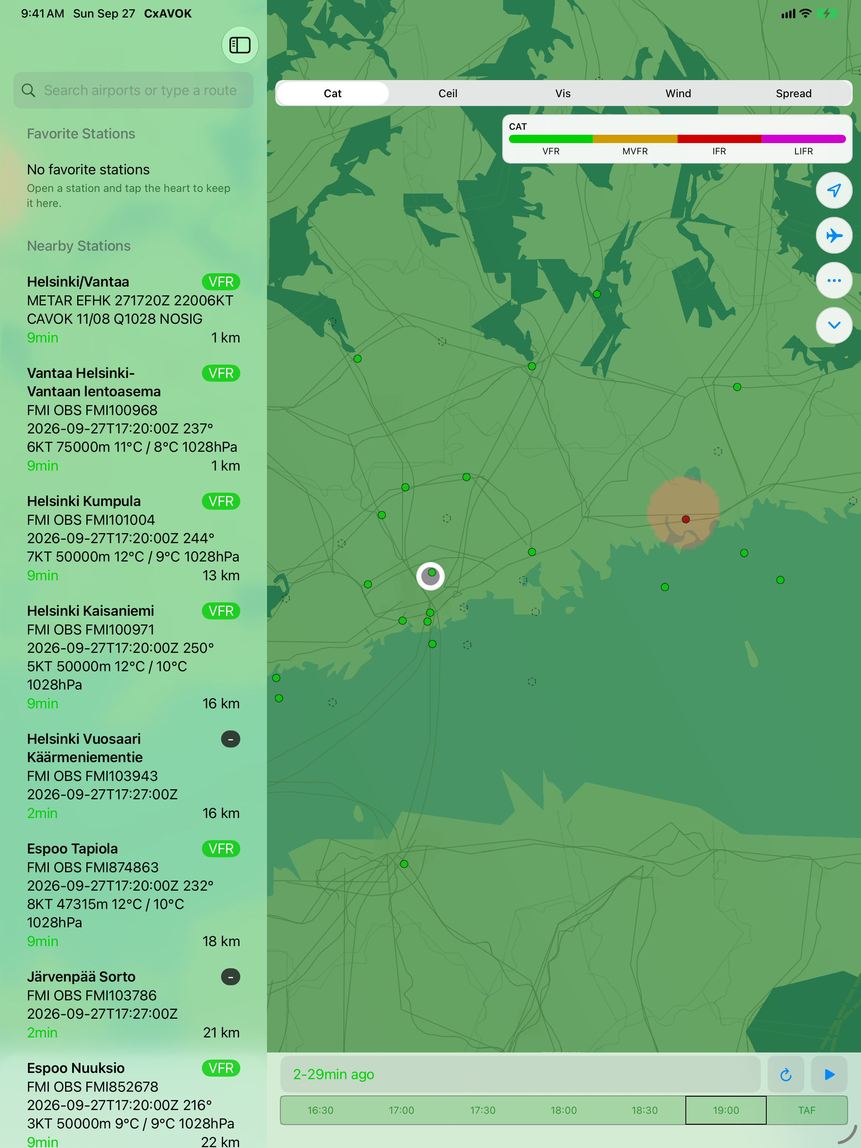Switch to the Ceil layer tab
861x1148 pixels.
(448, 93)
